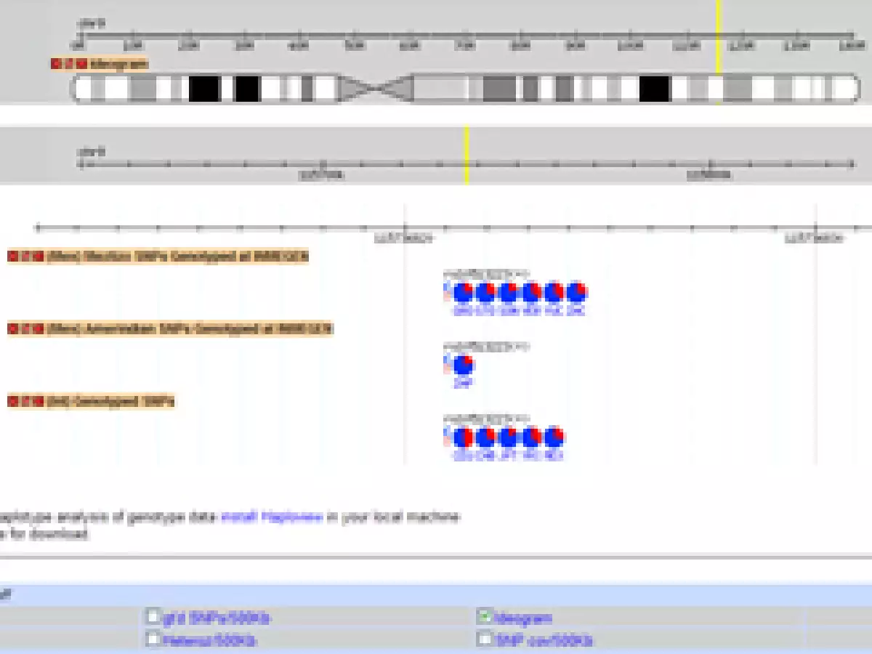
Task: Enable the Heterozi/500Kb checkbox
Action: (x=153, y=639)
